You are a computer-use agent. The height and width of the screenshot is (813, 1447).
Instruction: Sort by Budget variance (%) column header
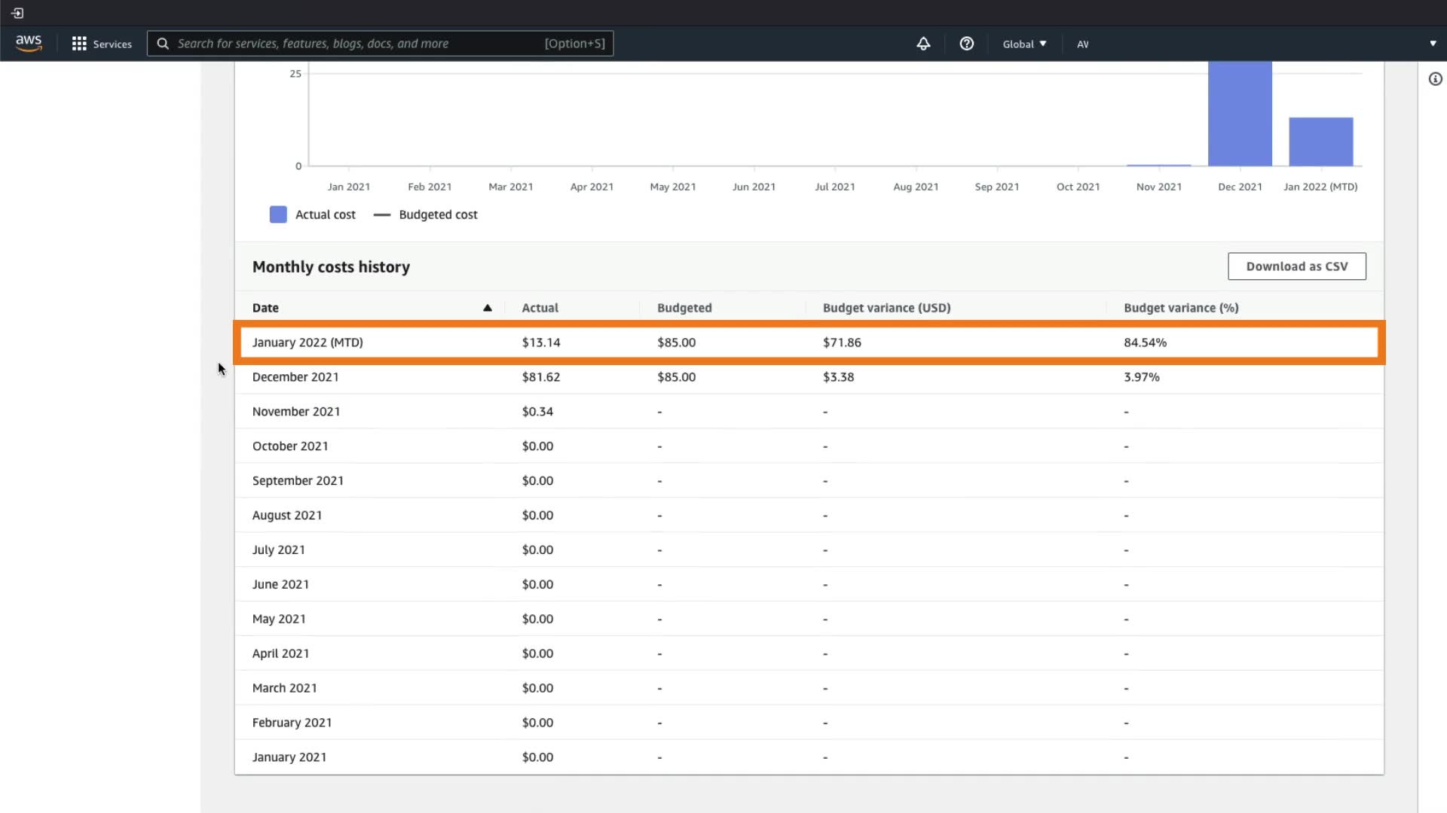1180,308
